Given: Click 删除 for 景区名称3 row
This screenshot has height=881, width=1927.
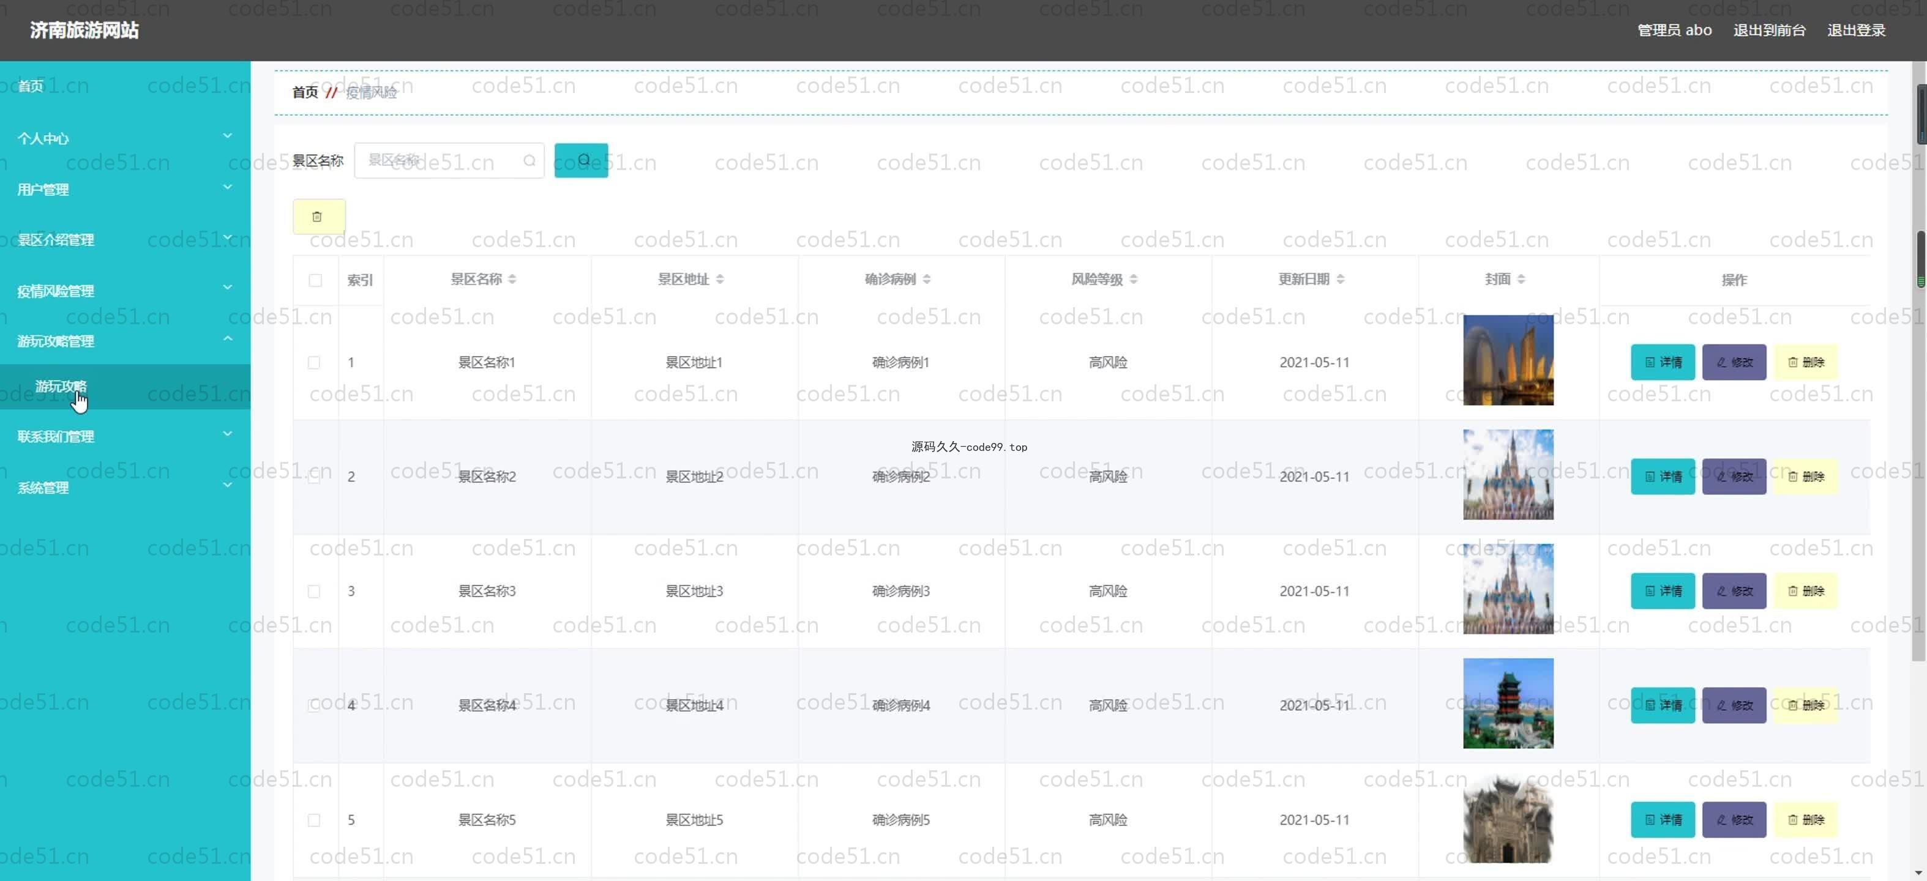Looking at the screenshot, I should coord(1806,591).
